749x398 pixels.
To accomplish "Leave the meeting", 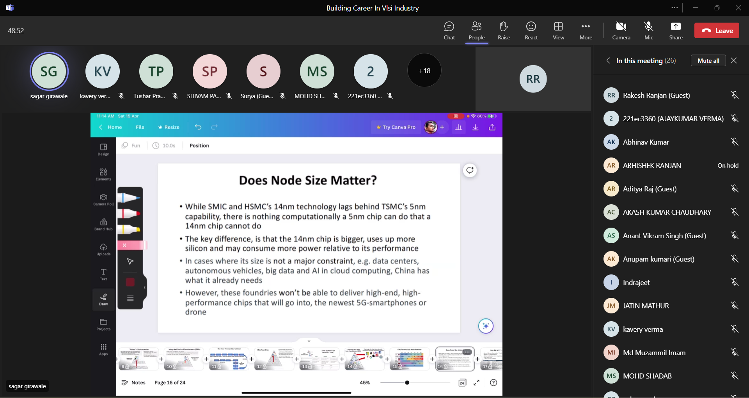I will click(x=717, y=31).
